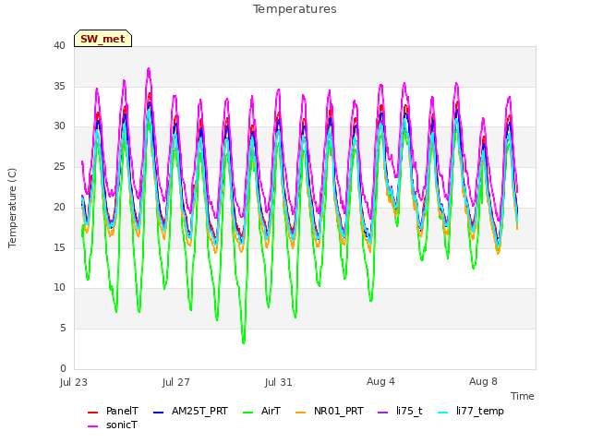Viewport: 591px width, 443px height.
Task: Click the Temperature (C) axis label
Action: [x=12, y=208]
